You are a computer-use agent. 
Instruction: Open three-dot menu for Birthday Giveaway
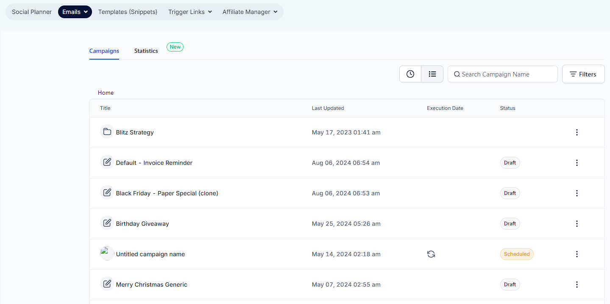coord(577,224)
